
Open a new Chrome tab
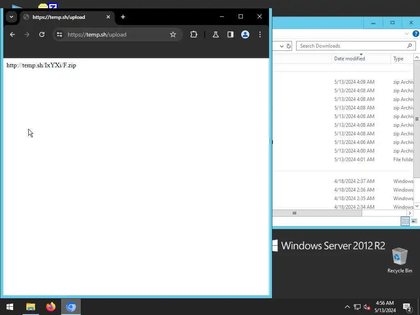coord(123,17)
